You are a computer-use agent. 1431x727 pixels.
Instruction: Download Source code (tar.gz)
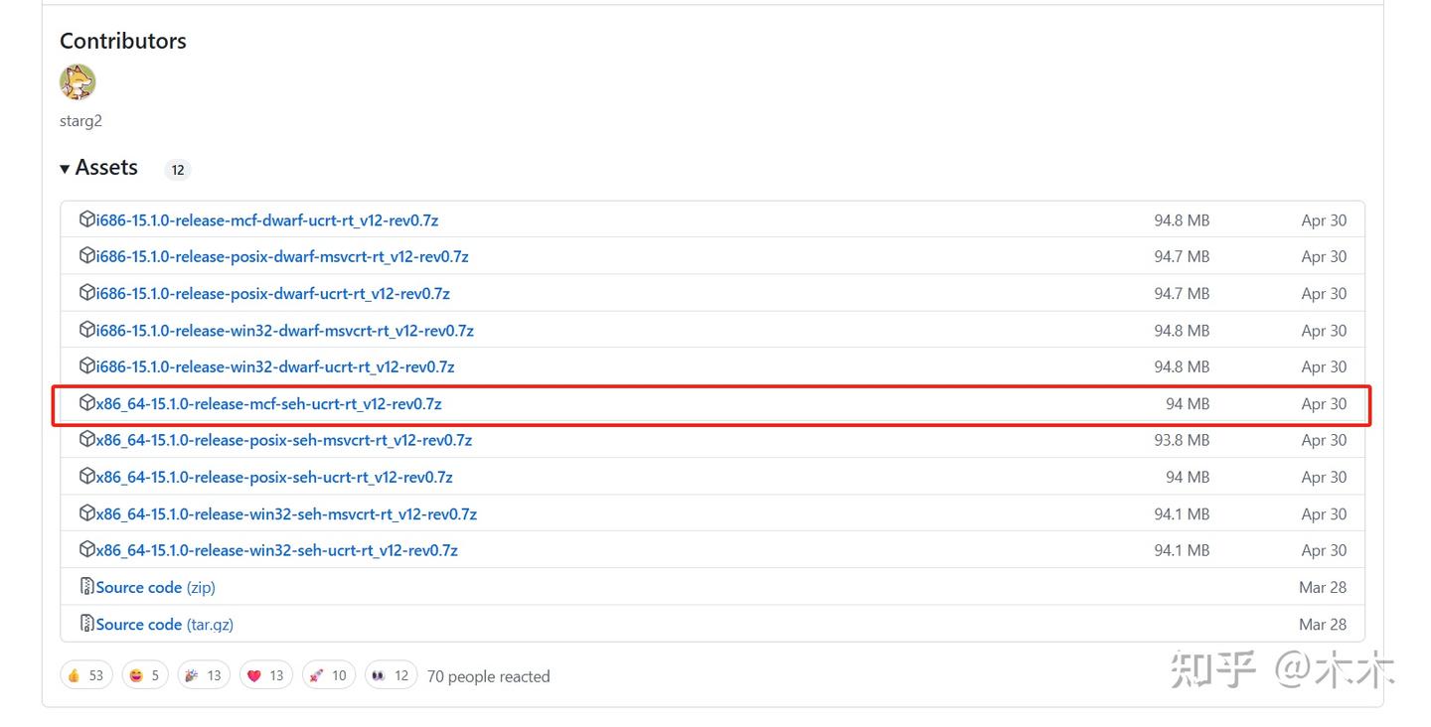click(x=165, y=624)
